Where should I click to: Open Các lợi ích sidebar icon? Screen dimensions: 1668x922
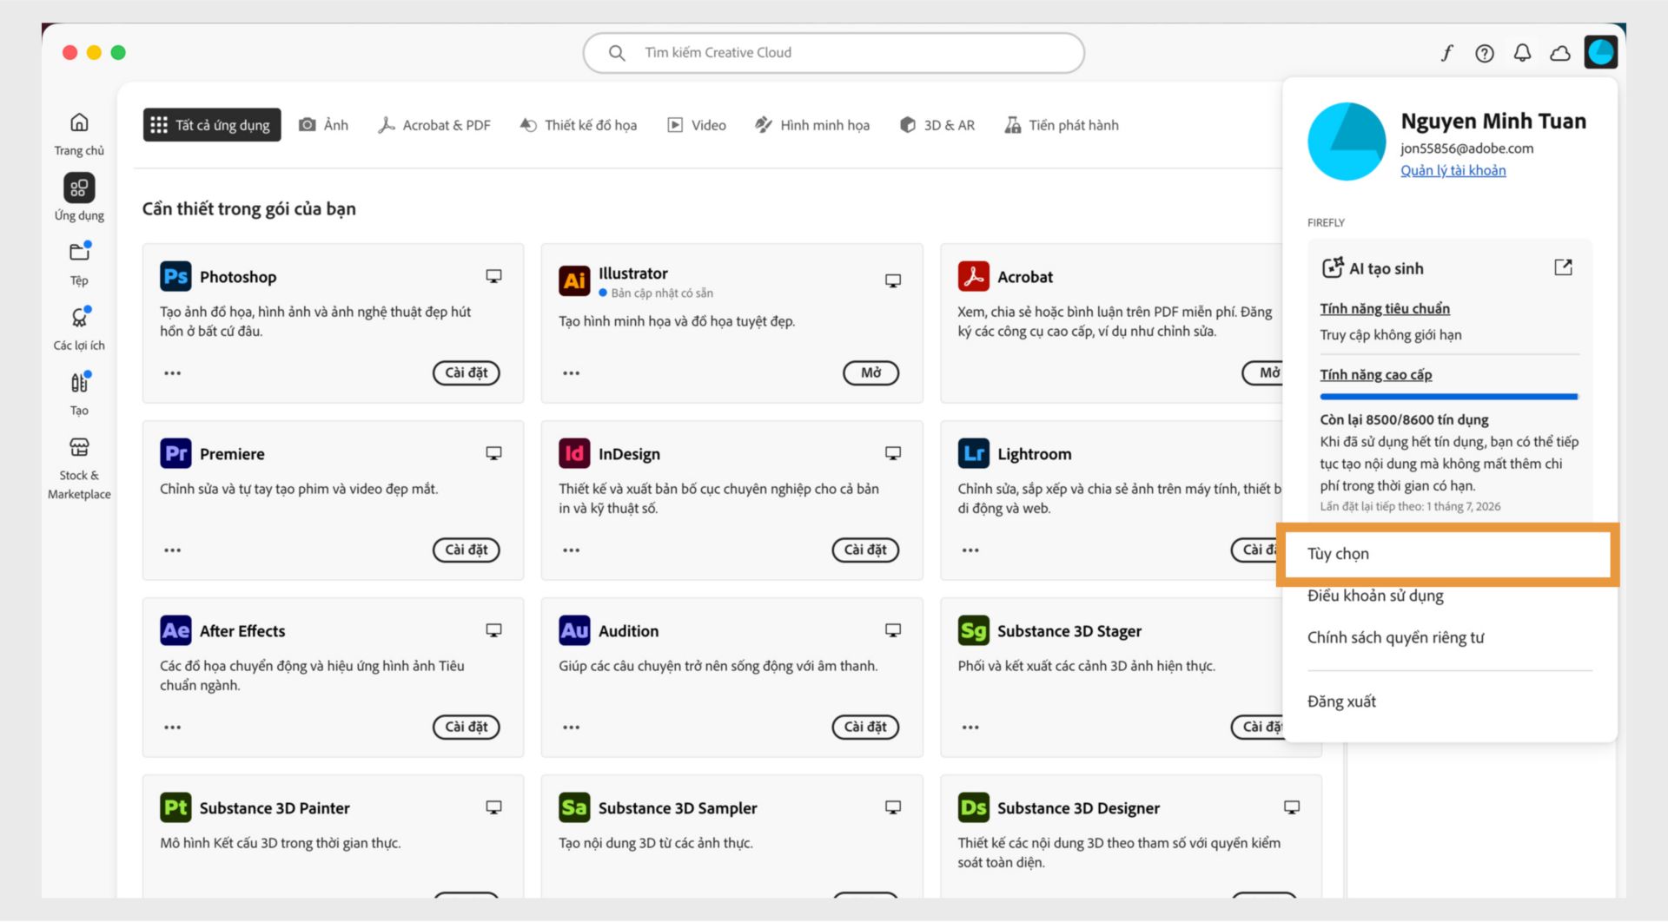79,318
